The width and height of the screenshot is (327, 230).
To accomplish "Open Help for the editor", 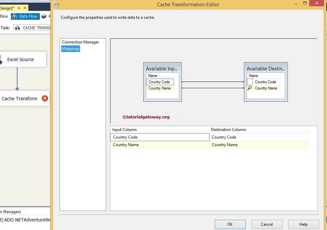I will pyautogui.click(x=303, y=224).
